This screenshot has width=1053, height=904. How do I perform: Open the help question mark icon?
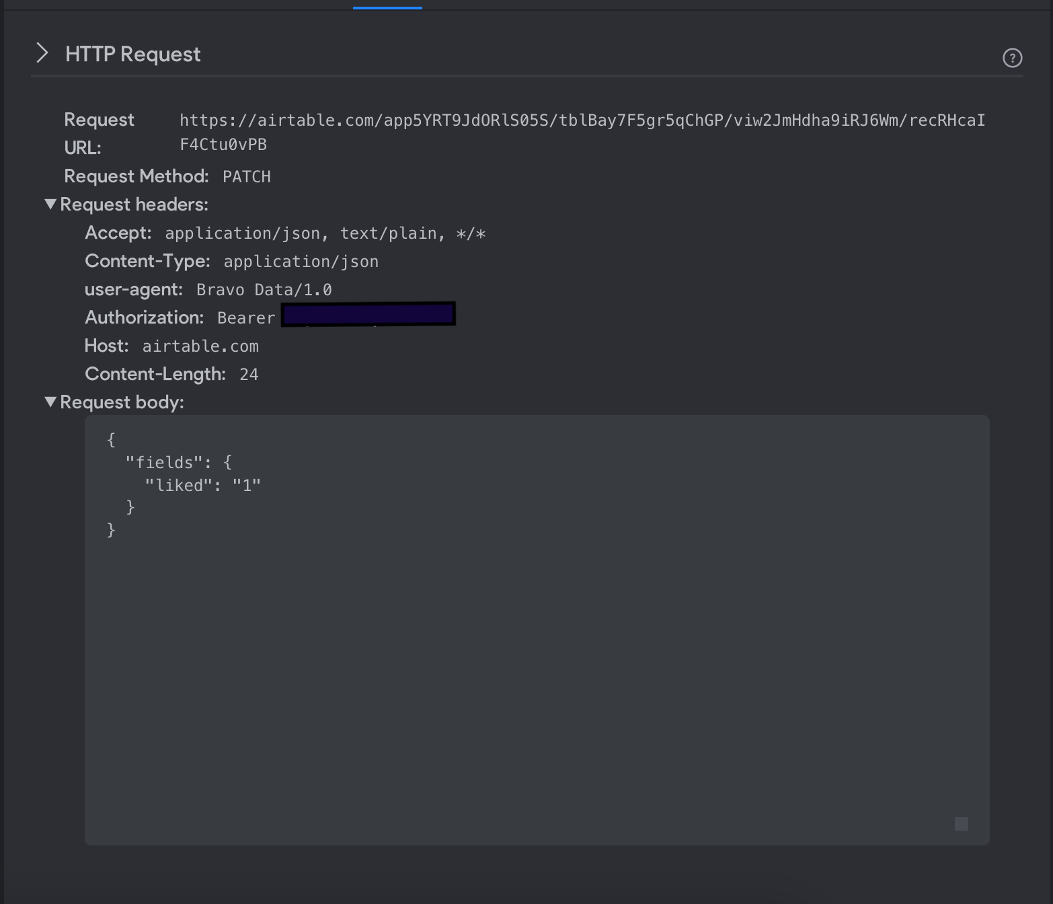(x=1012, y=58)
